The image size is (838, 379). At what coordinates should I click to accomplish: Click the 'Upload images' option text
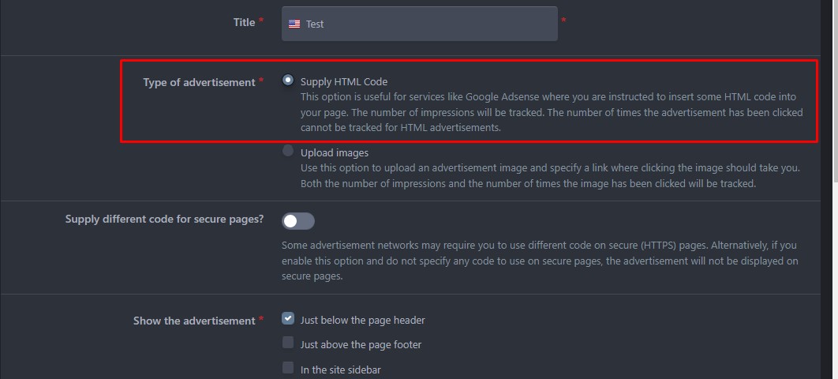[x=335, y=153]
